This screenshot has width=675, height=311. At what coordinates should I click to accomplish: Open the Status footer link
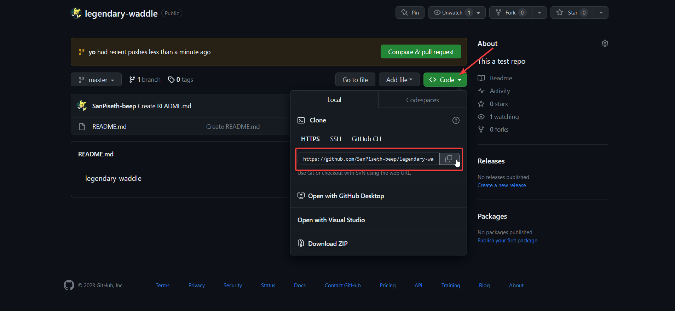268,286
